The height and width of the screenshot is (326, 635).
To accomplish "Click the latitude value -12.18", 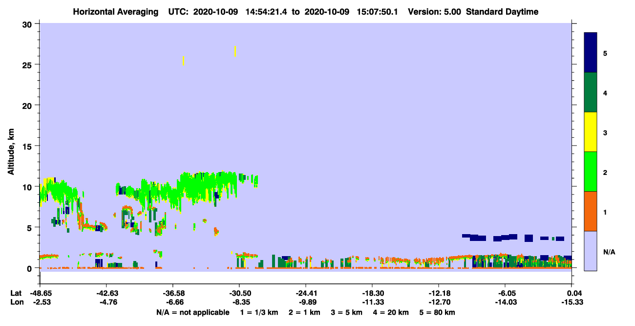I will [439, 293].
